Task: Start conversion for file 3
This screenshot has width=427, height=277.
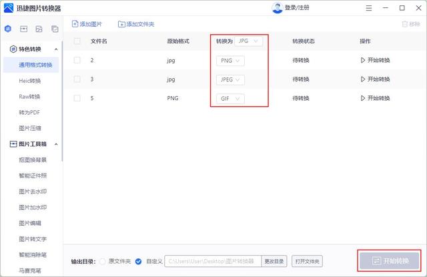Action: click(375, 79)
